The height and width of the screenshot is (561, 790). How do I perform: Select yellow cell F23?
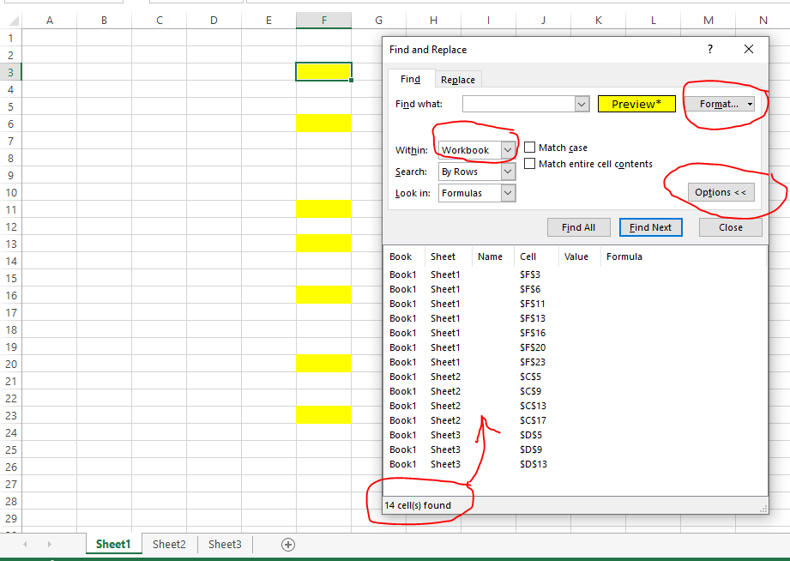[323, 415]
